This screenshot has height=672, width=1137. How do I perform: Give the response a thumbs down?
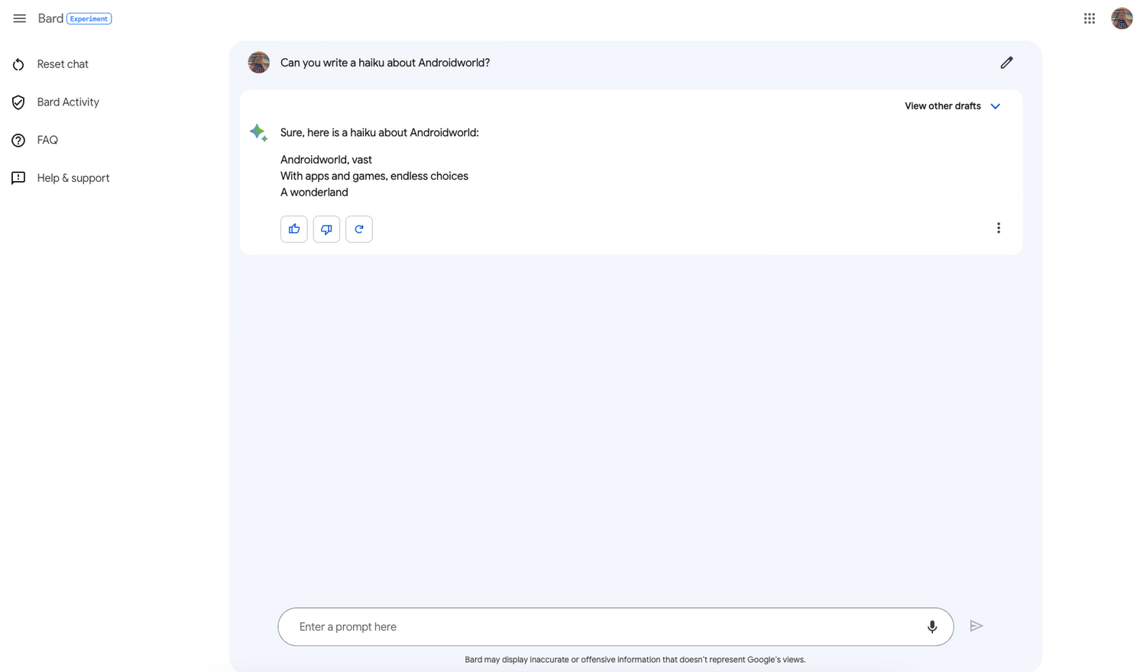coord(326,229)
